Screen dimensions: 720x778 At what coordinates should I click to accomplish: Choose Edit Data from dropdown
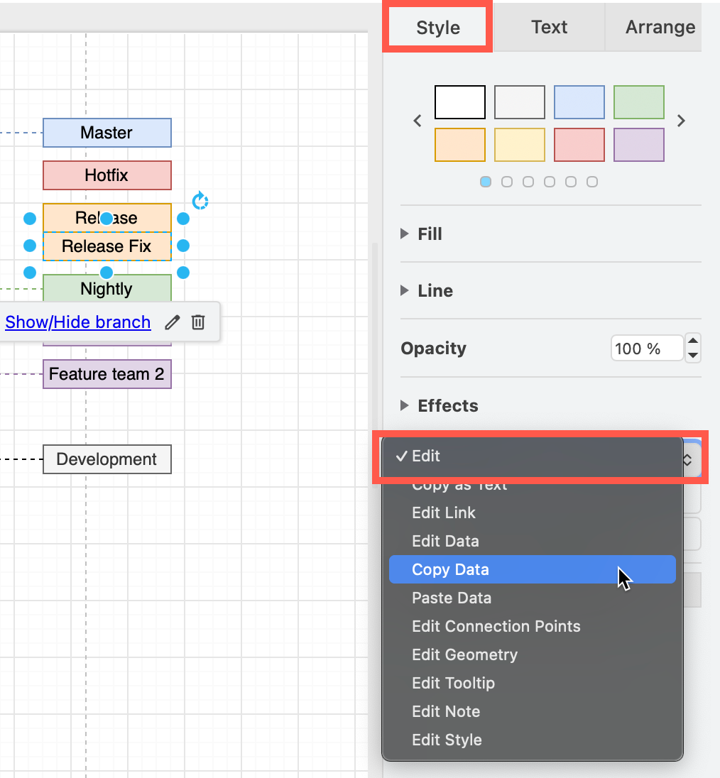533,541
